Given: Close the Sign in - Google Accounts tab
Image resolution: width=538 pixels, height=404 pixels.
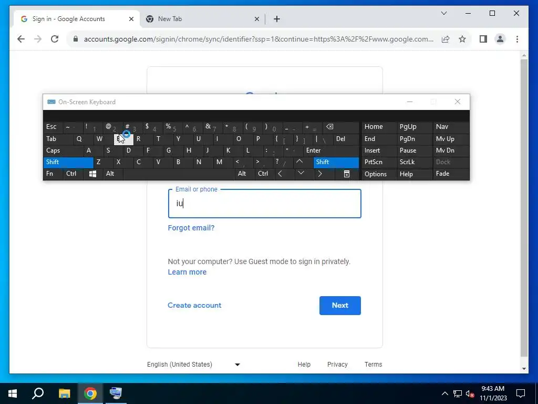Looking at the screenshot, I should [131, 19].
